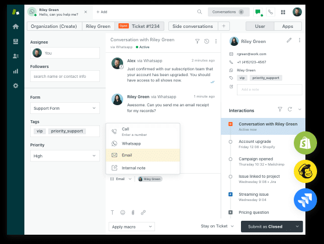
Task: Open the Apply macro dropdown
Action: 132,227
